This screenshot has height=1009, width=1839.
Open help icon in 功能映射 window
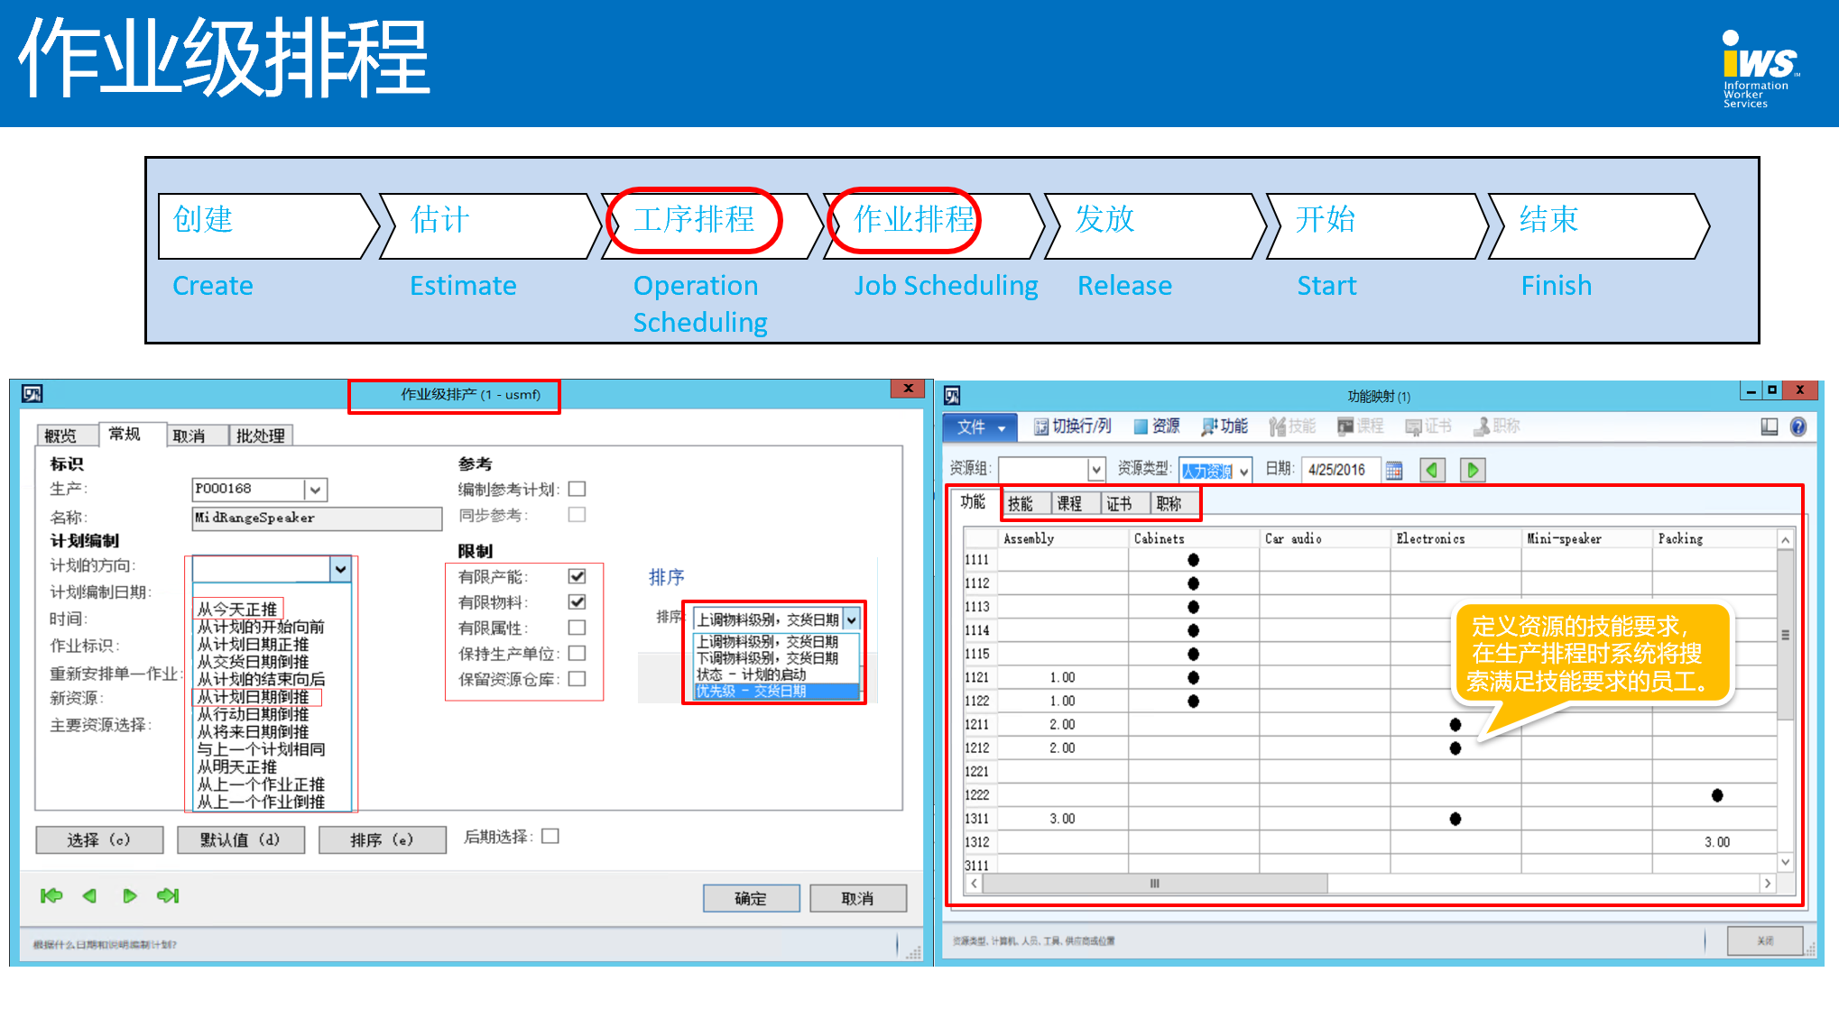1798,427
